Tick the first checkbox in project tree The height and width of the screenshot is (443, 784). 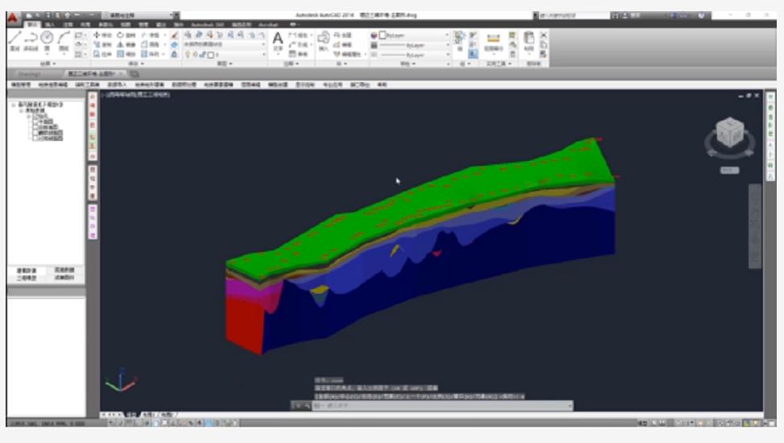(35, 116)
